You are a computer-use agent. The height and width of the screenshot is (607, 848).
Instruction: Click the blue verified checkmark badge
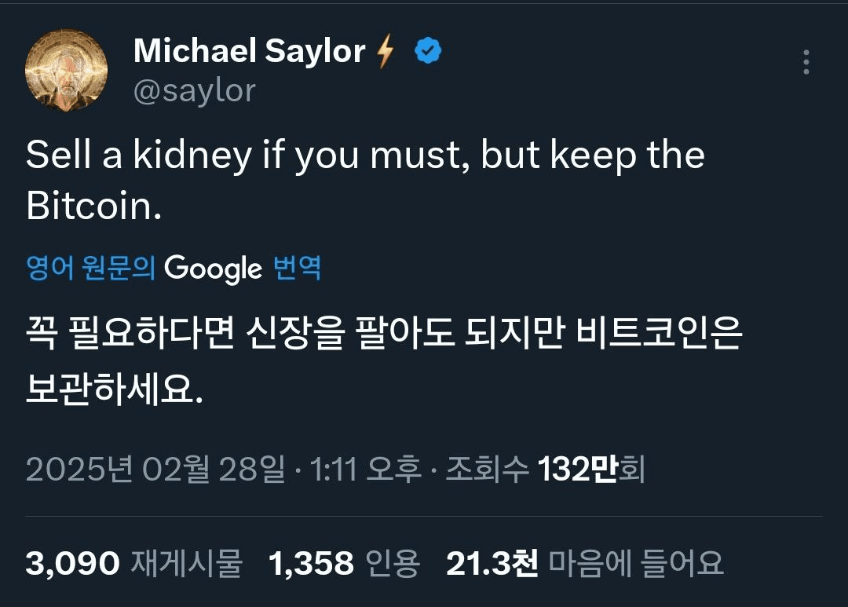click(x=428, y=52)
